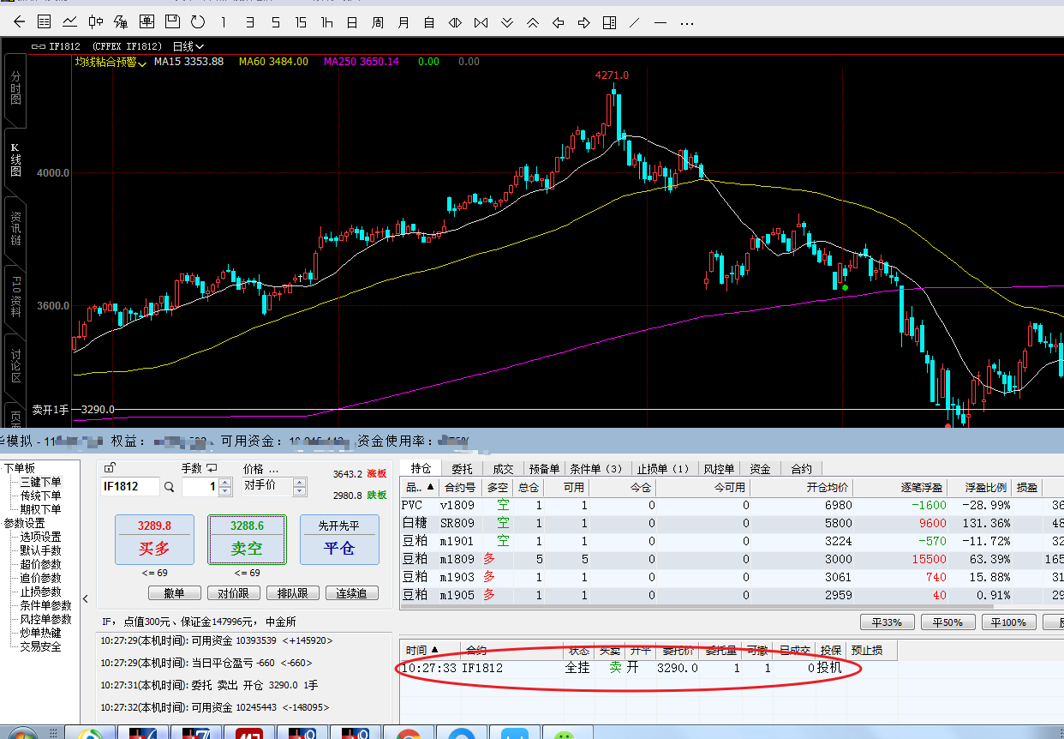Click the grid layout icon in the toolbar
Viewport: 1064px width, 739px height.
point(609,21)
